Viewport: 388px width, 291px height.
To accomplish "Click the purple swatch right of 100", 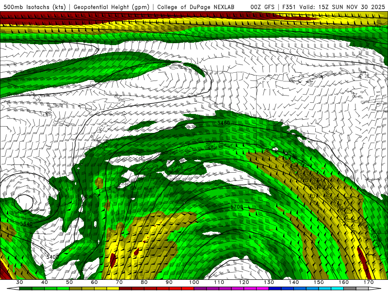I will click(x=200, y=289).
